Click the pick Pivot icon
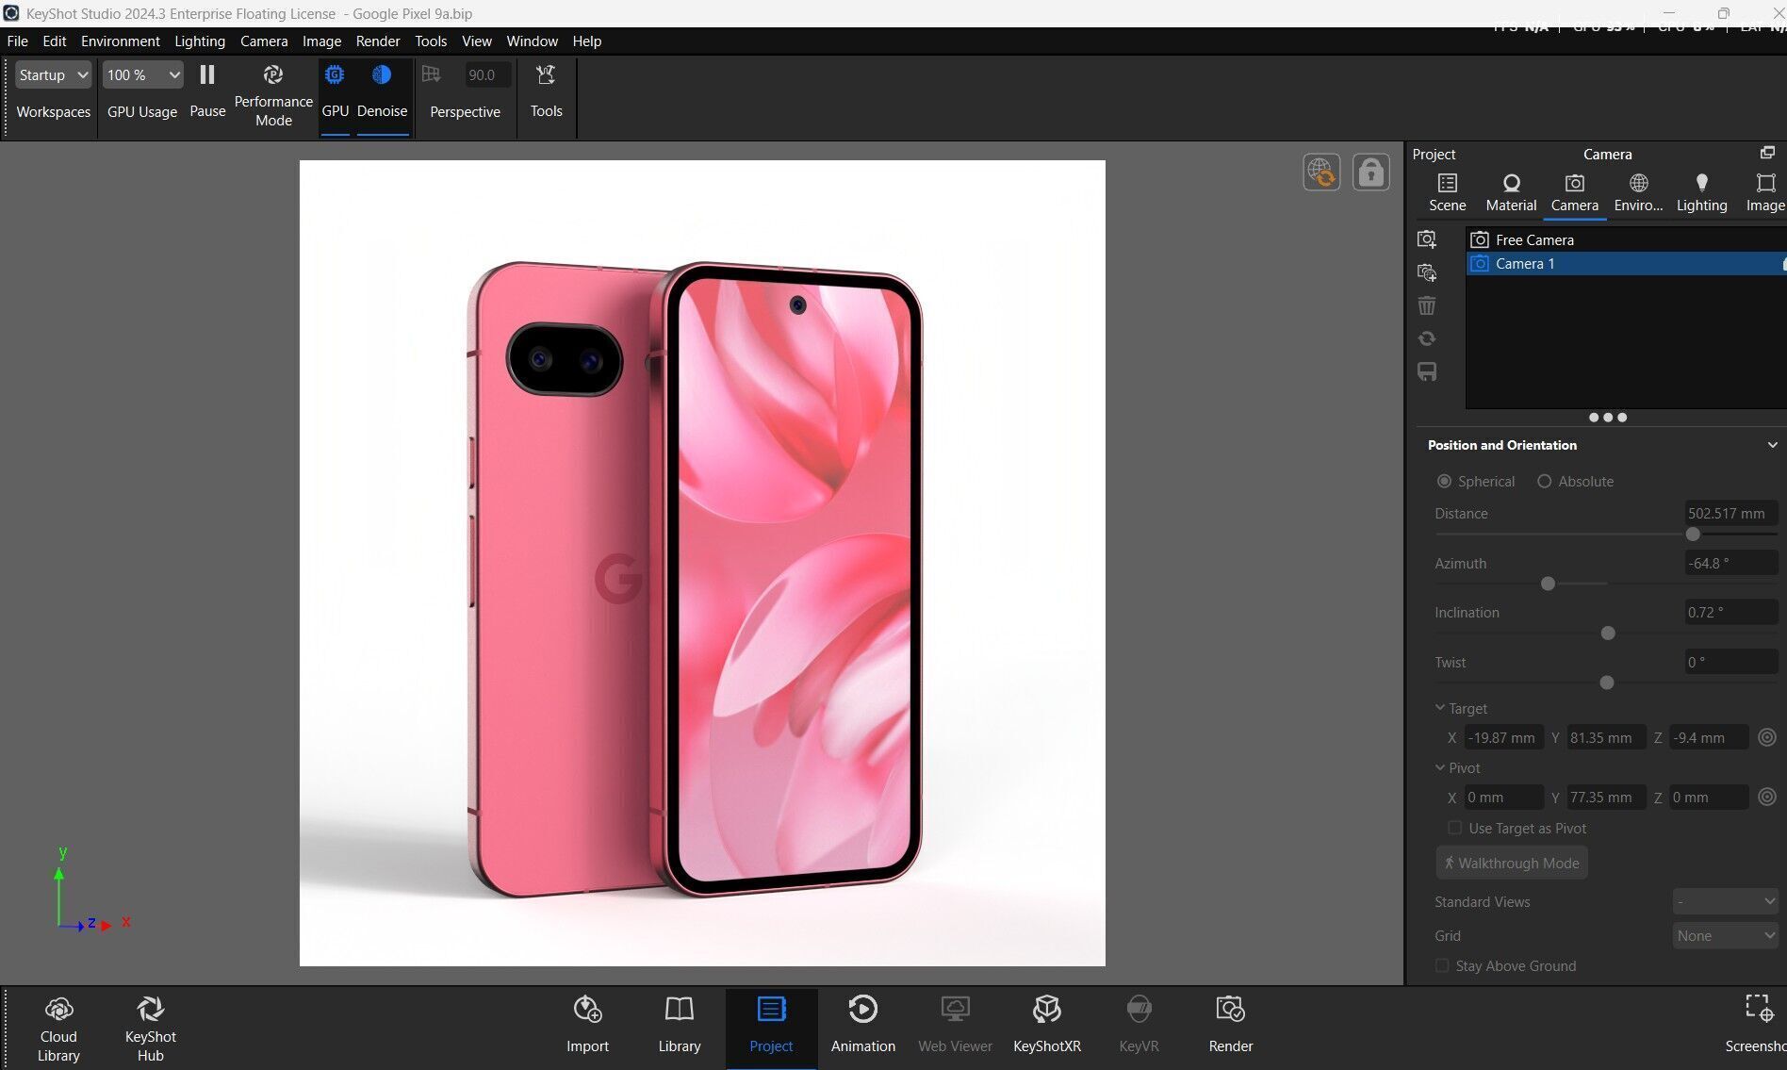This screenshot has width=1787, height=1070. pos(1767,797)
